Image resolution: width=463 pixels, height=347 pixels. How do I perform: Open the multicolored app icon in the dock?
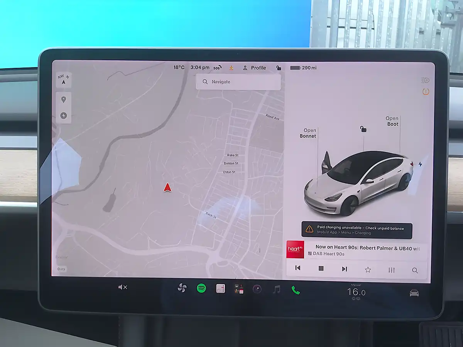239,289
